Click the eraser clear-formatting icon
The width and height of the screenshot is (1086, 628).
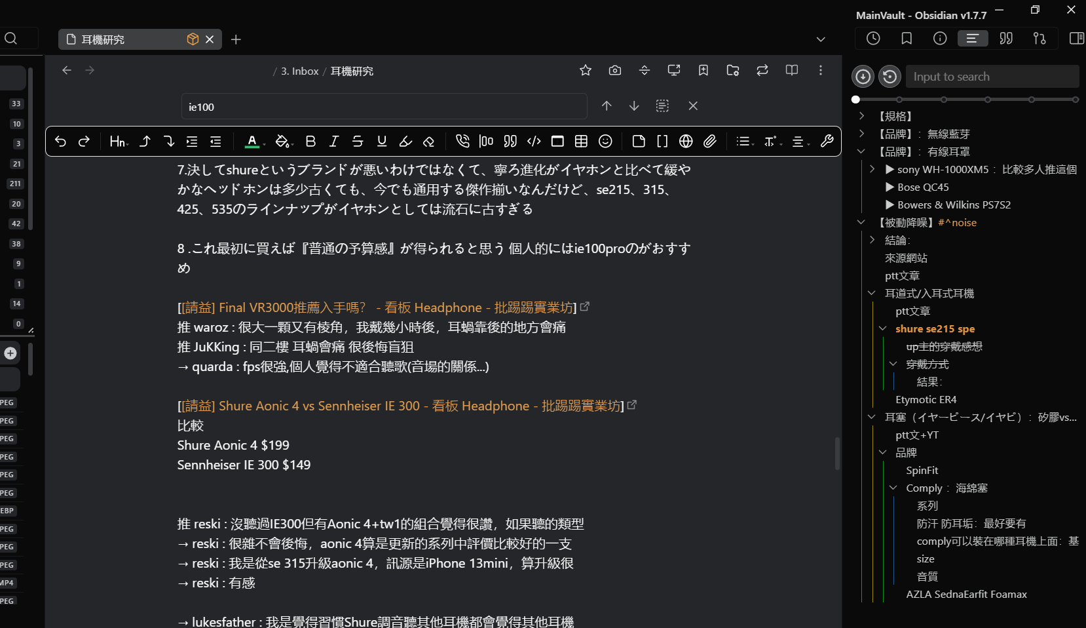click(429, 141)
